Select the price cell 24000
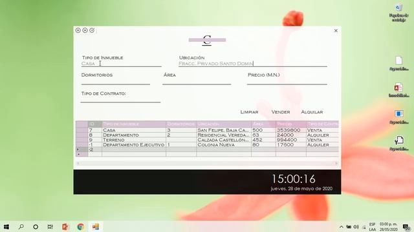414x232 pixels. point(291,135)
